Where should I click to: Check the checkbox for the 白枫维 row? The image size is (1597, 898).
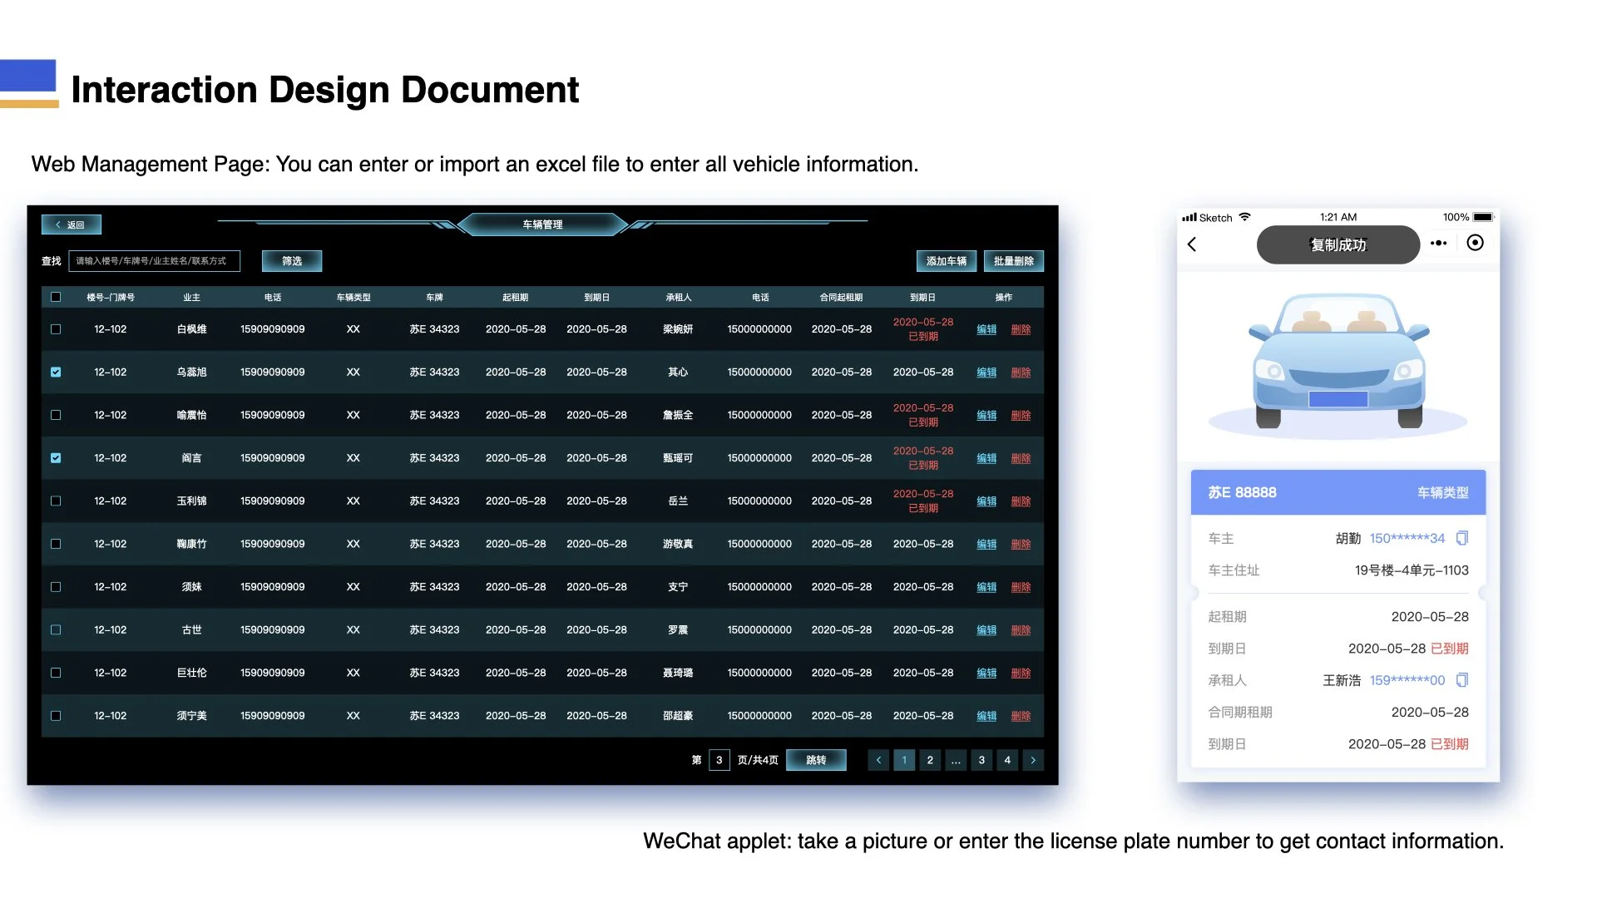click(x=56, y=329)
